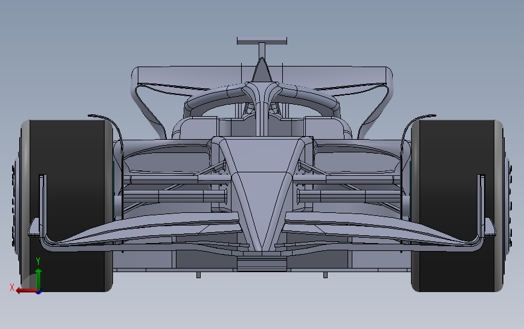Select the halo's central vertical pillar
Viewport: 524px width, 329px height.
pyautogui.click(x=262, y=110)
